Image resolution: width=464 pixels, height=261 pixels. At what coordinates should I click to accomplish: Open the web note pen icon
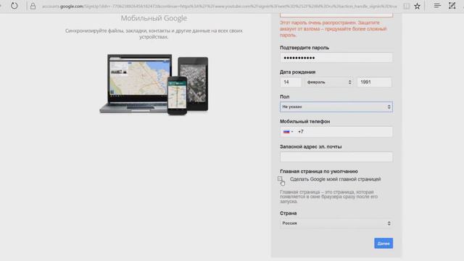click(x=452, y=6)
